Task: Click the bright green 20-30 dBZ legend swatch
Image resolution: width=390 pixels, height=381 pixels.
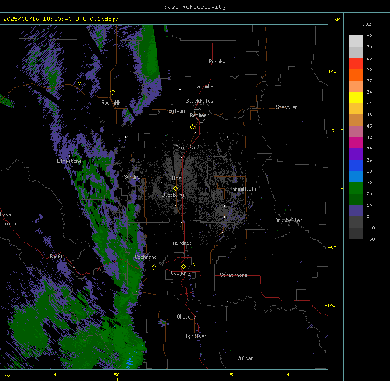Action: [356, 188]
